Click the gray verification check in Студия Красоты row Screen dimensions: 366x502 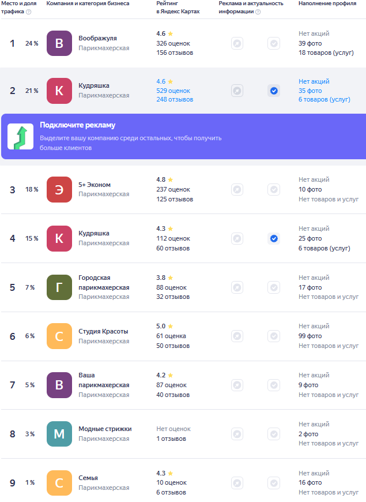pyautogui.click(x=274, y=336)
